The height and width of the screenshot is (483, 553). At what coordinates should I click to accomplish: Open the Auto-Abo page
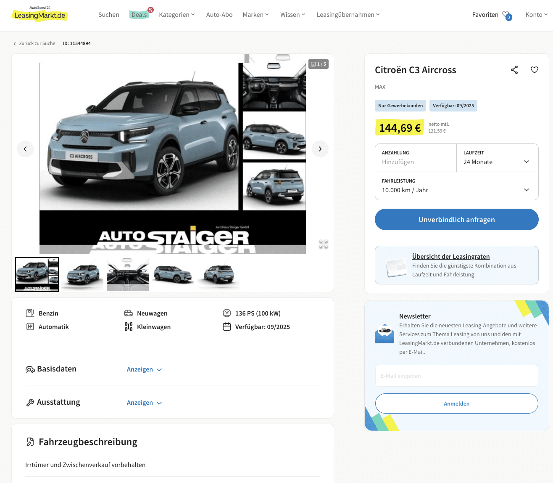pos(219,15)
